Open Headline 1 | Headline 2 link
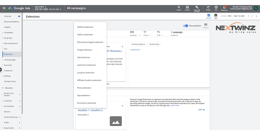 coord(90,110)
